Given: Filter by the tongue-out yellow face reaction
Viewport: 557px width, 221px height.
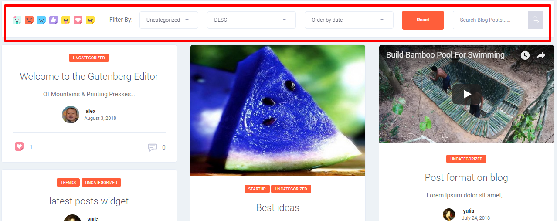Looking at the screenshot, I should [x=66, y=20].
